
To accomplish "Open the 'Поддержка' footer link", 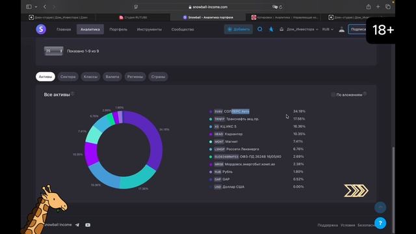I will pyautogui.click(x=328, y=226).
